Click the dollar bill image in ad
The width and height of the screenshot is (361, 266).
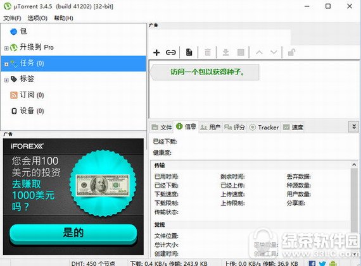(103, 185)
